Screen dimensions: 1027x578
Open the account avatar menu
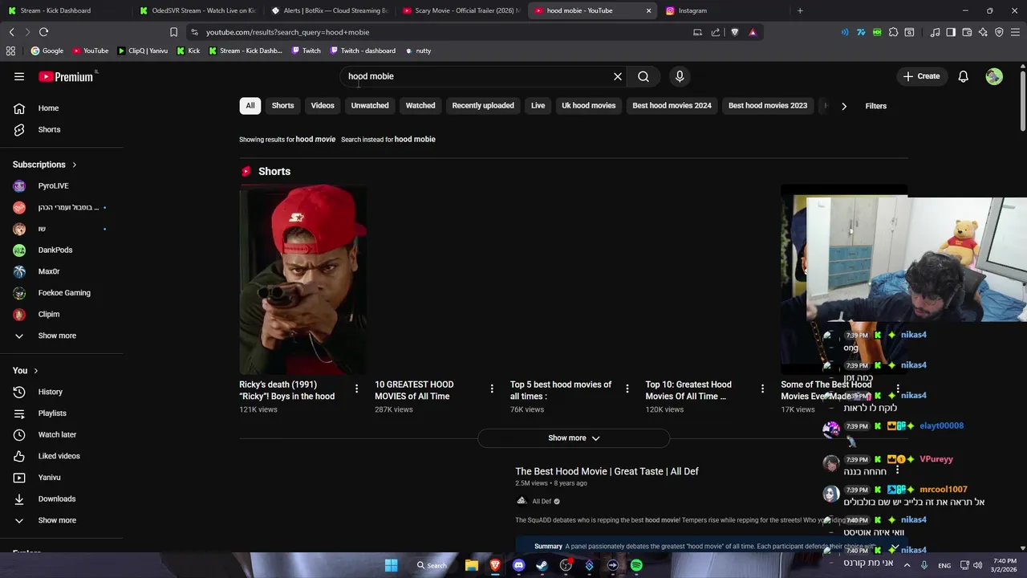994,76
